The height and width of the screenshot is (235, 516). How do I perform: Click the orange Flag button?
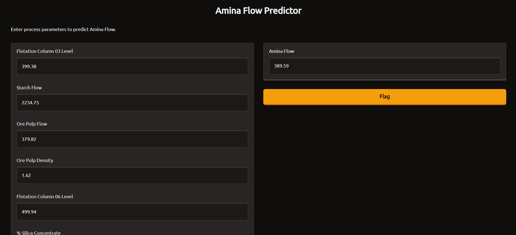(385, 97)
